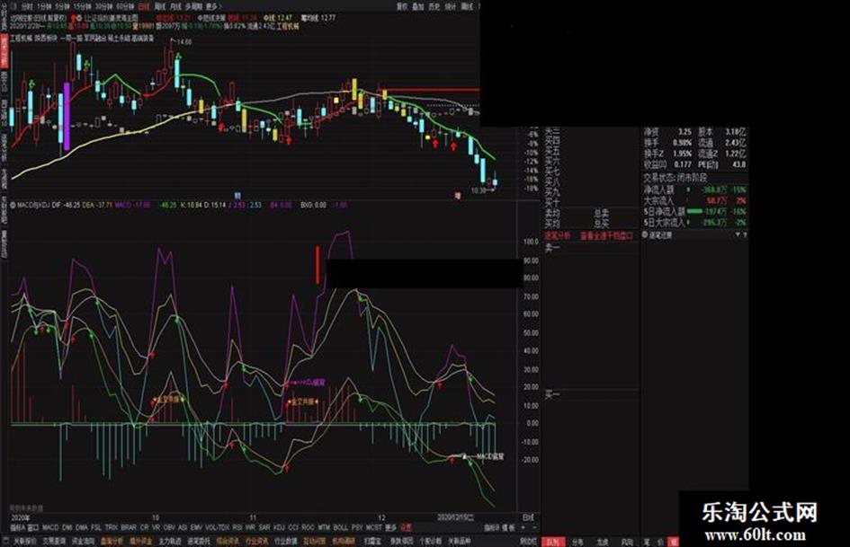Open the 多周期 multi-period view
The height and width of the screenshot is (547, 850).
(x=193, y=7)
